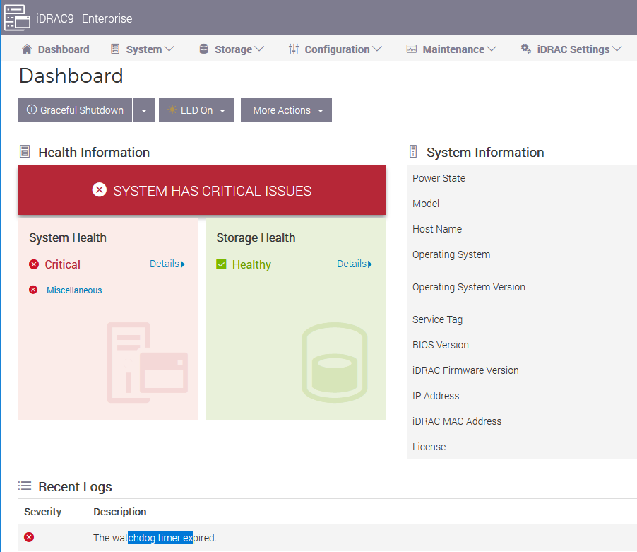
Task: Click the iDRAC Settings gears icon
Action: click(525, 49)
